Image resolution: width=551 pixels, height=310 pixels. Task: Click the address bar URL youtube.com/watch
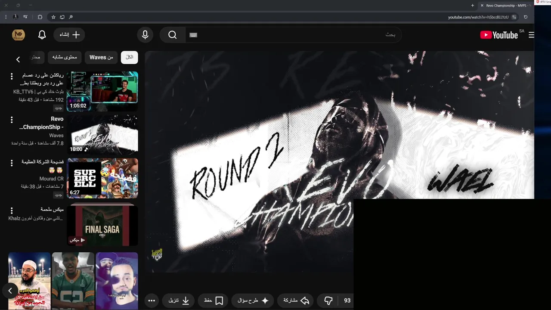tap(478, 17)
